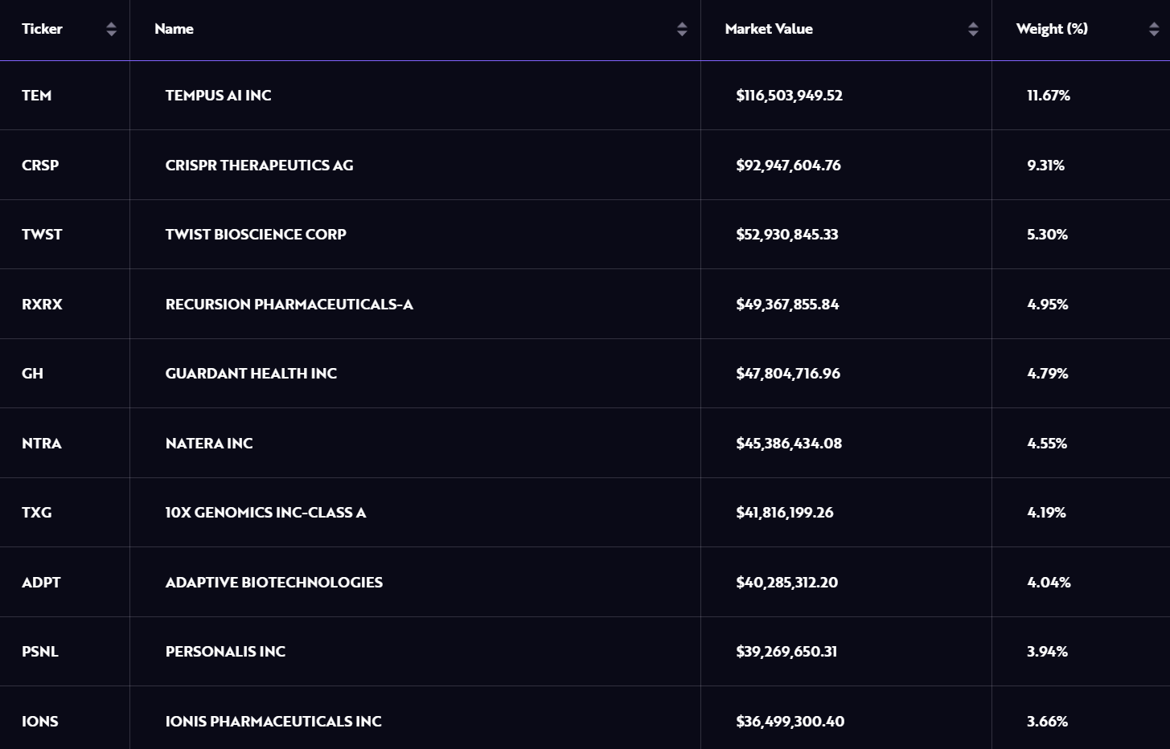Image resolution: width=1170 pixels, height=749 pixels.
Task: Sort by Market Value header label
Action: pos(769,29)
